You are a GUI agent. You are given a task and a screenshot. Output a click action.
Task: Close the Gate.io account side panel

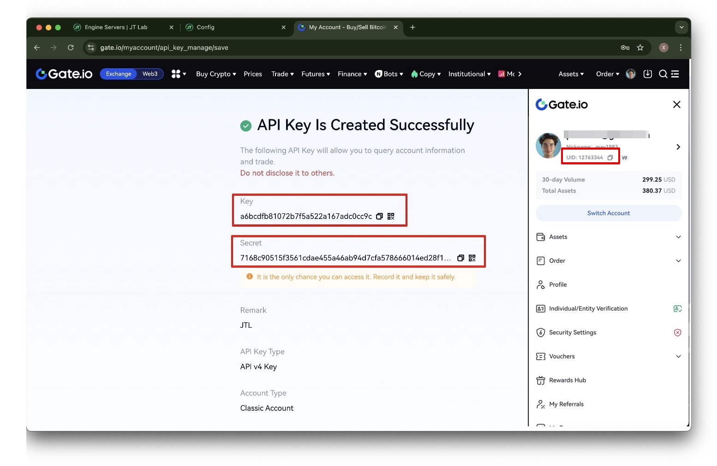pyautogui.click(x=677, y=105)
